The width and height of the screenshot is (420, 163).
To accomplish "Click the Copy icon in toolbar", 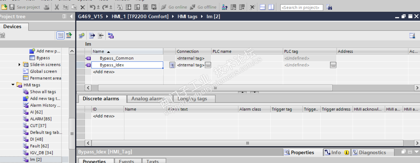I will click(65, 7).
